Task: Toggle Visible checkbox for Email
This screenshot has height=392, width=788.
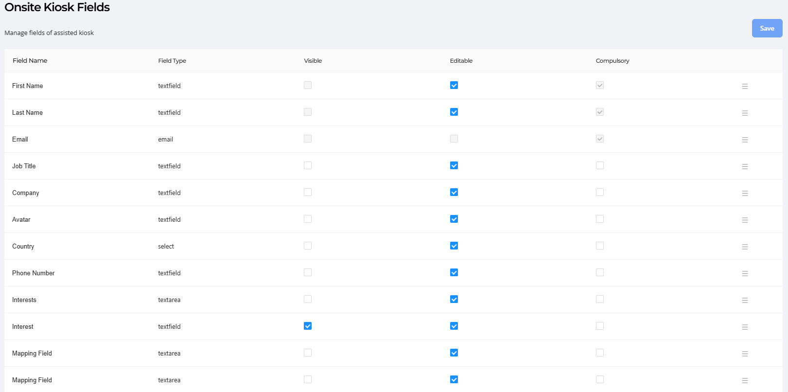Action: tap(308, 139)
